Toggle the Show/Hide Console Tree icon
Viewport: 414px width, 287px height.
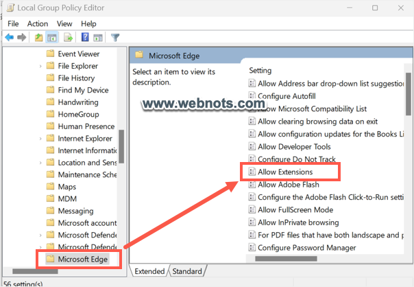[x=52, y=37]
